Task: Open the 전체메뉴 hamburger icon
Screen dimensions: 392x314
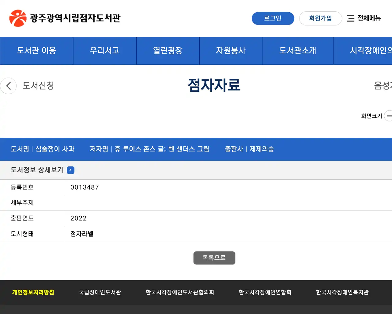Action: click(351, 18)
